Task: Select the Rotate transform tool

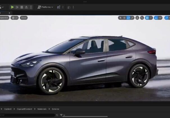Action: pyautogui.click(x=128, y=18)
